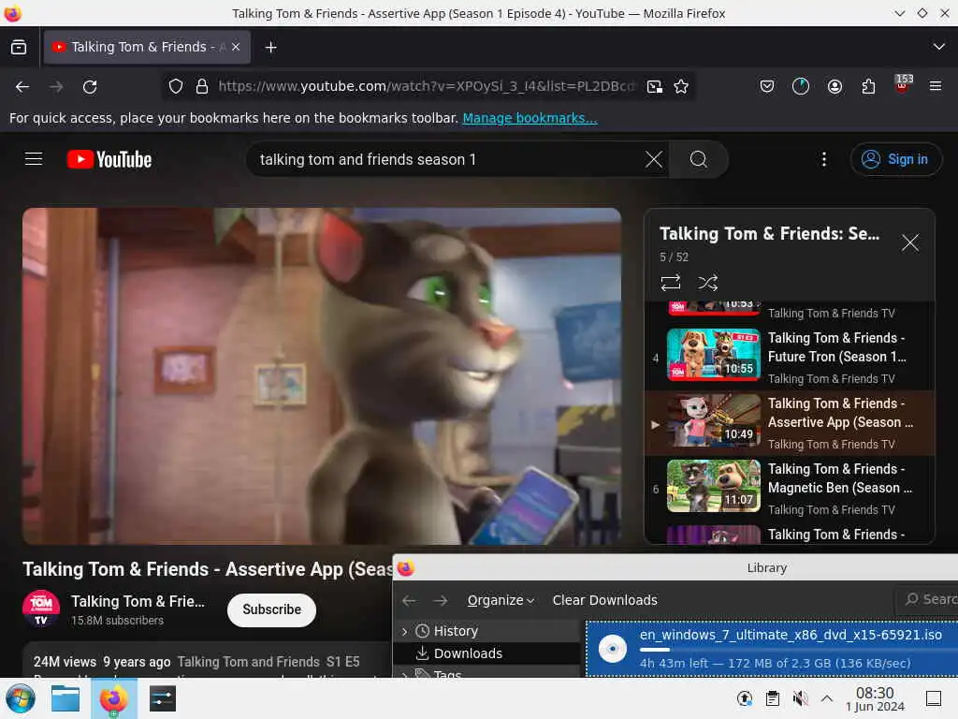
Task: Open YouTube settings three-dot menu
Action: [824, 159]
